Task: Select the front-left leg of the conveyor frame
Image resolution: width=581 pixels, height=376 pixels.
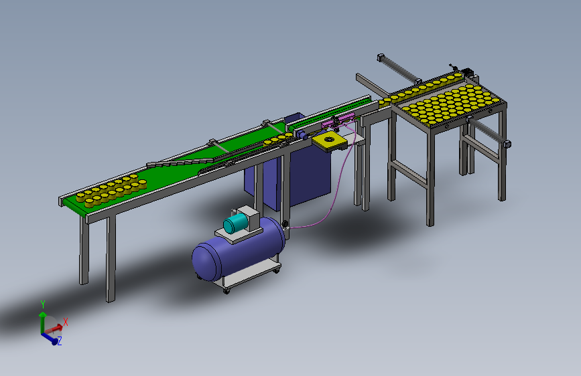Action: [x=111, y=258]
